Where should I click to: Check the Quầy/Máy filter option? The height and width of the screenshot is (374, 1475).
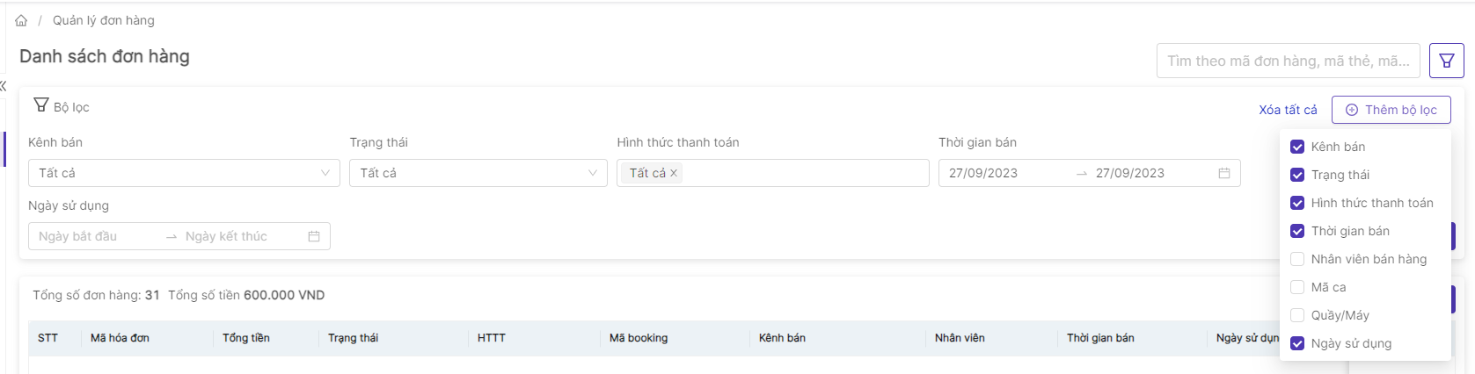click(x=1297, y=315)
